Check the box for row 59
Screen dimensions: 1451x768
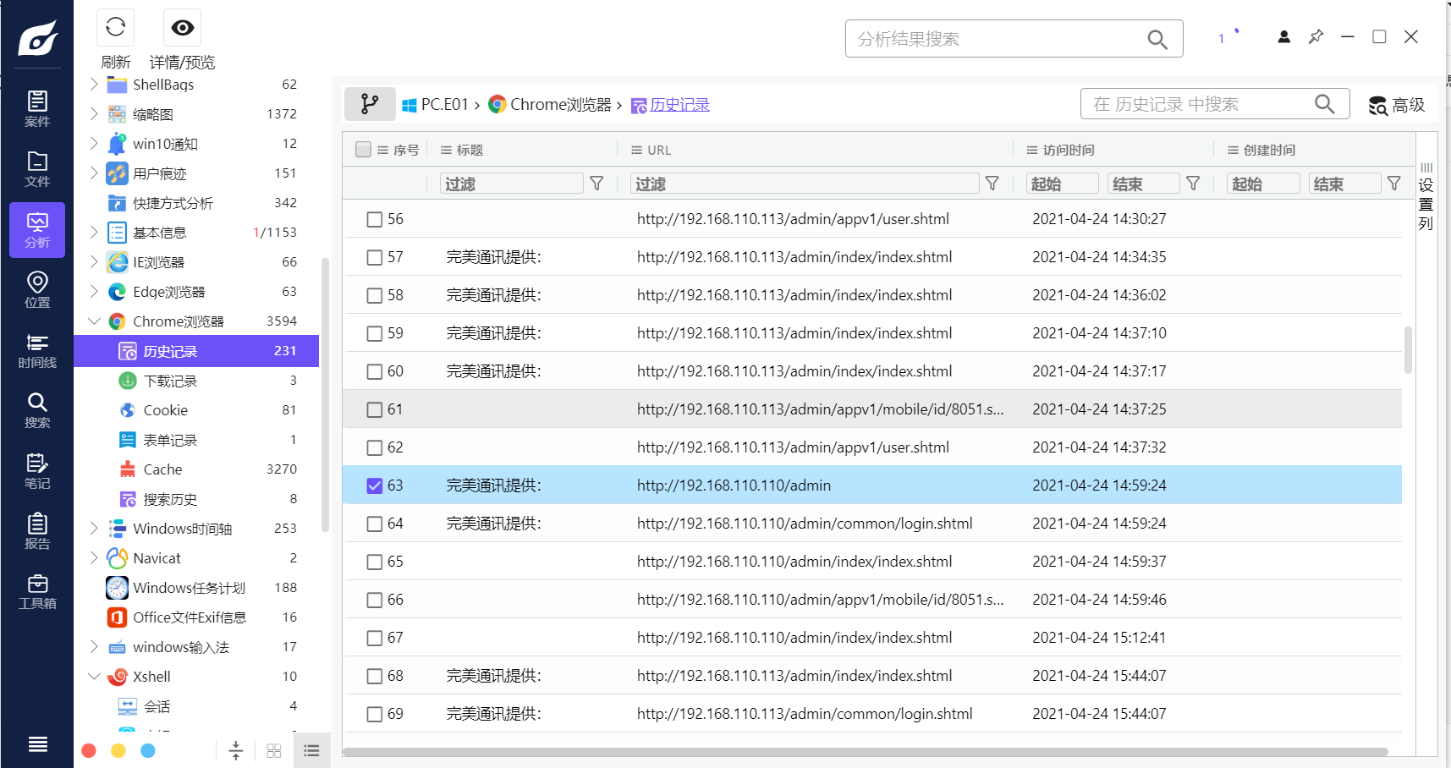tap(375, 334)
